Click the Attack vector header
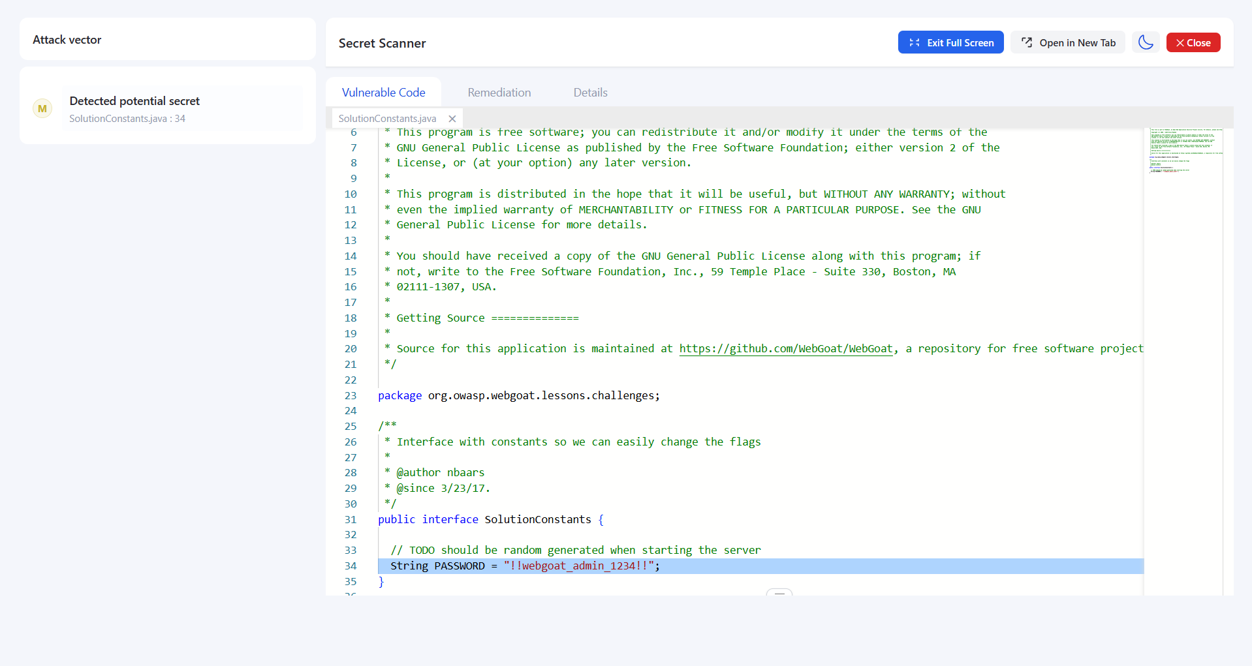The image size is (1252, 666). click(x=67, y=40)
